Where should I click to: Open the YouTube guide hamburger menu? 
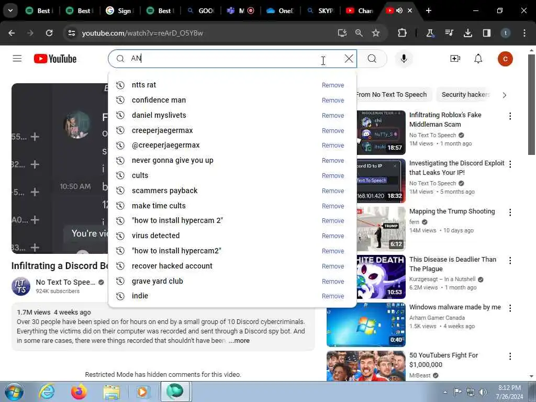17,59
